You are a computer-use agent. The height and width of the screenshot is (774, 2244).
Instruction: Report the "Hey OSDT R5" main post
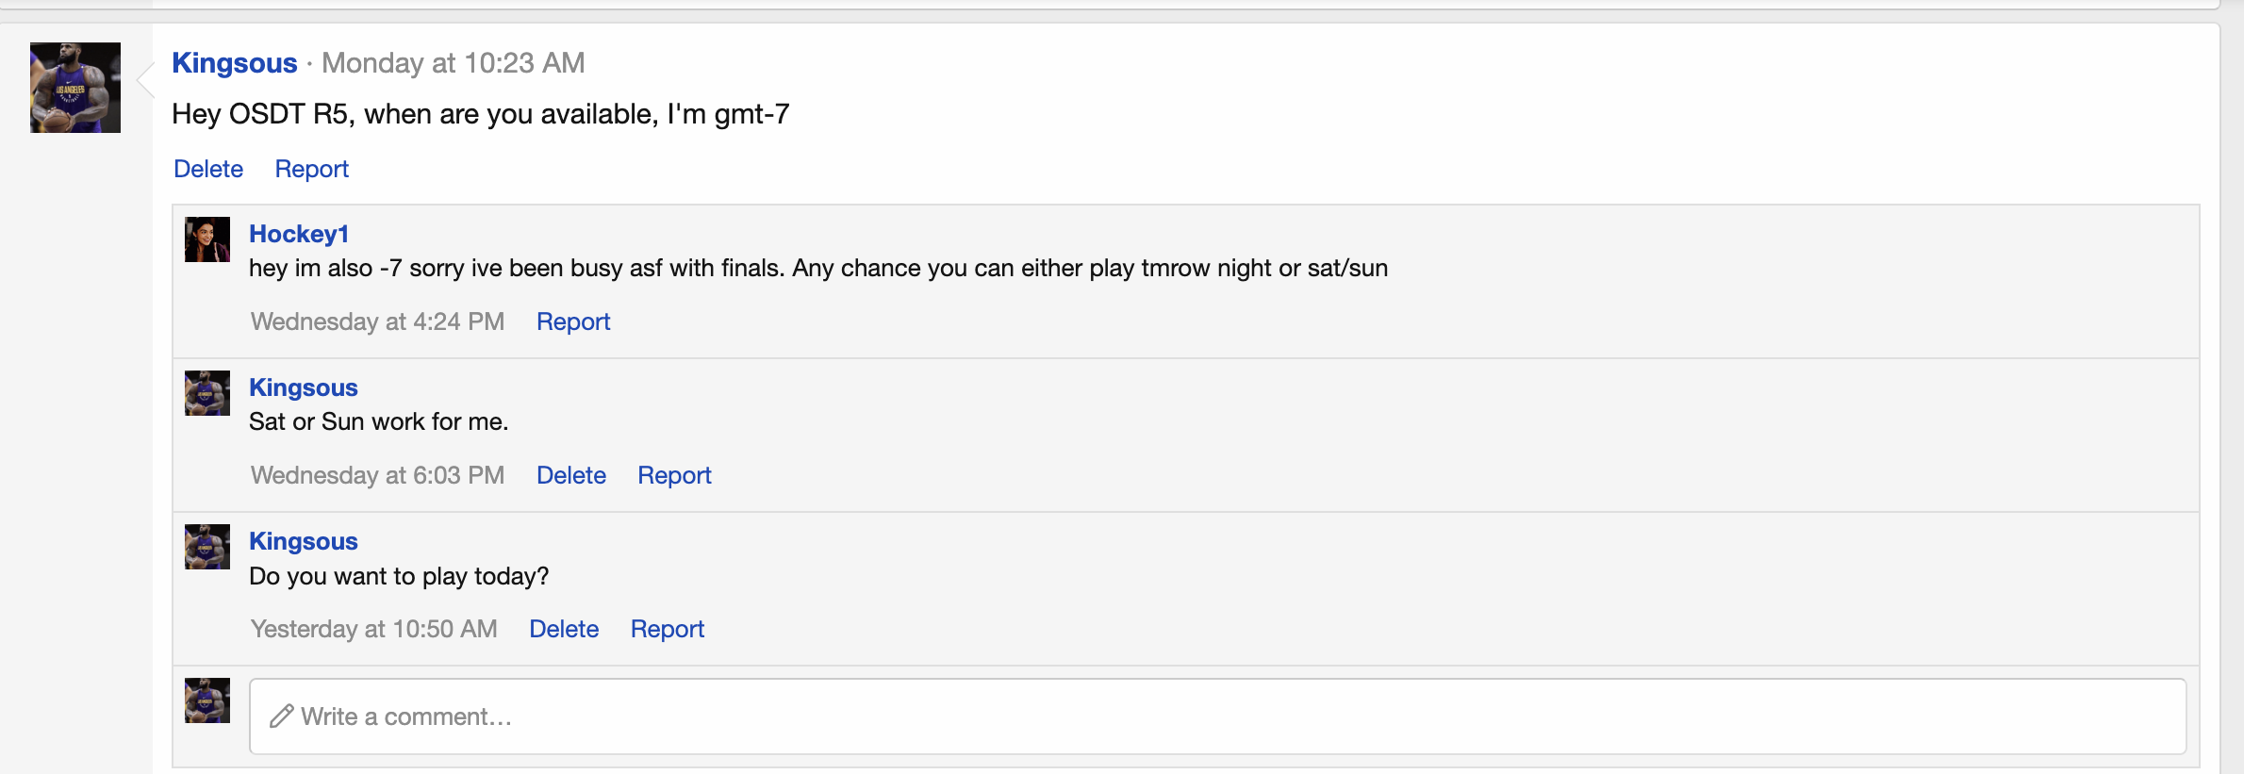pos(311,169)
